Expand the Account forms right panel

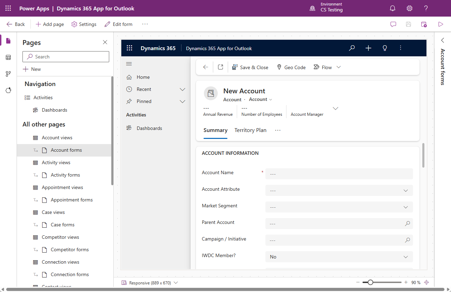point(442,40)
